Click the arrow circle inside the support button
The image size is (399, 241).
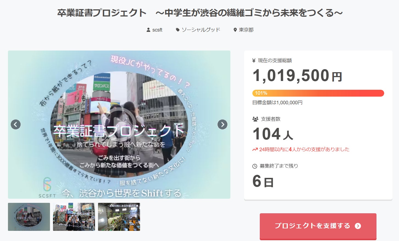pyautogui.click(x=358, y=226)
